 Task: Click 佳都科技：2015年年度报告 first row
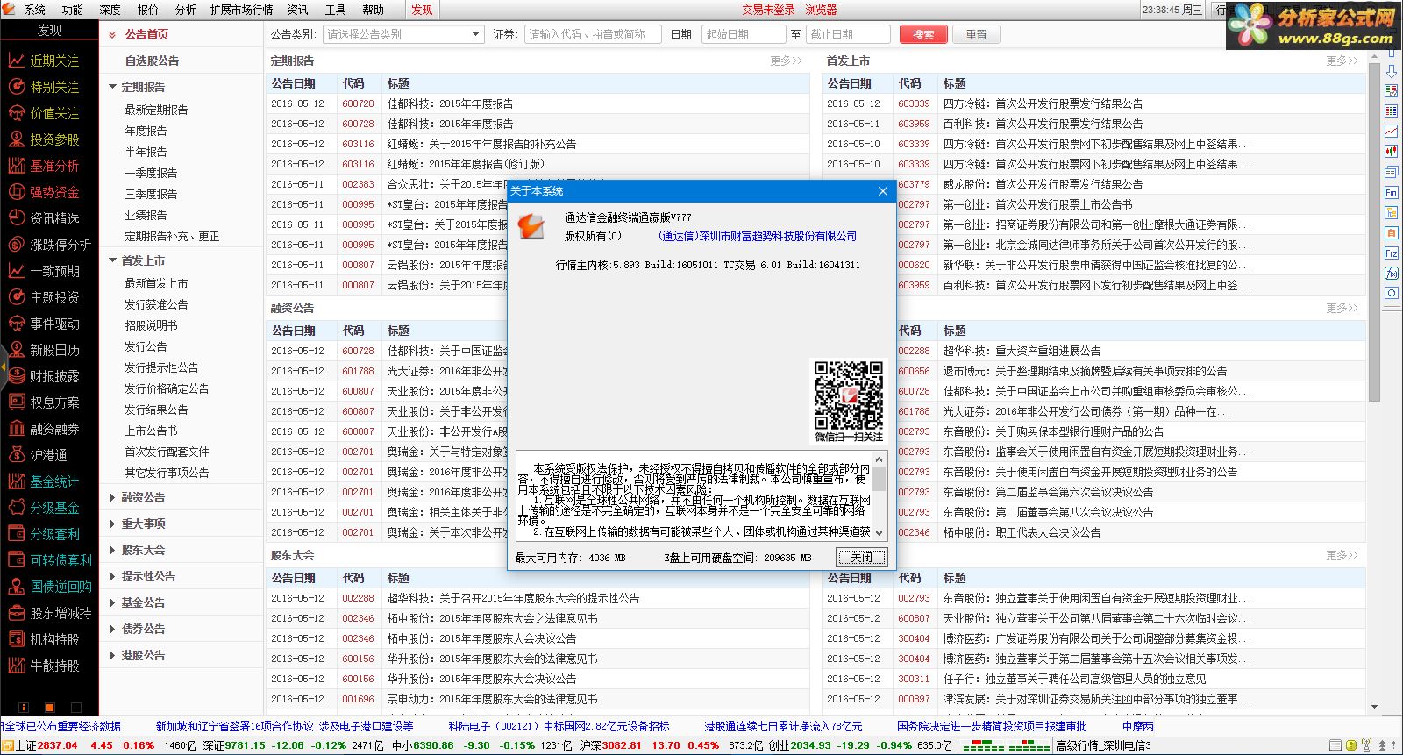tap(538, 103)
